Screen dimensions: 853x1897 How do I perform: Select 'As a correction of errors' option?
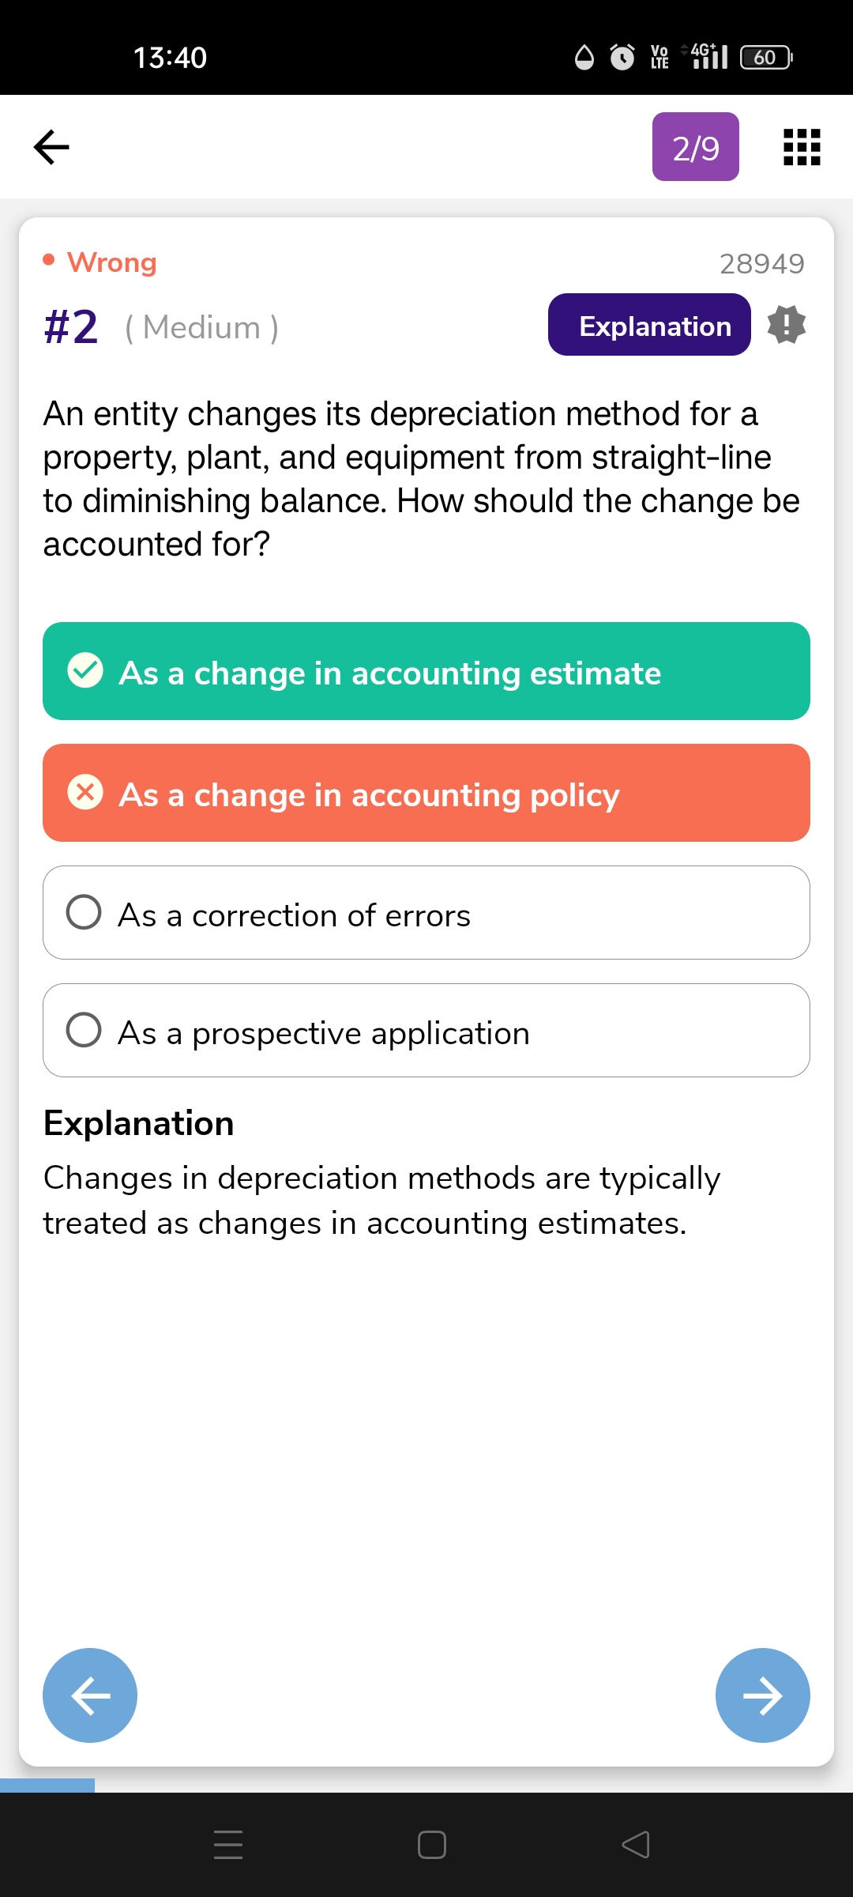point(426,913)
